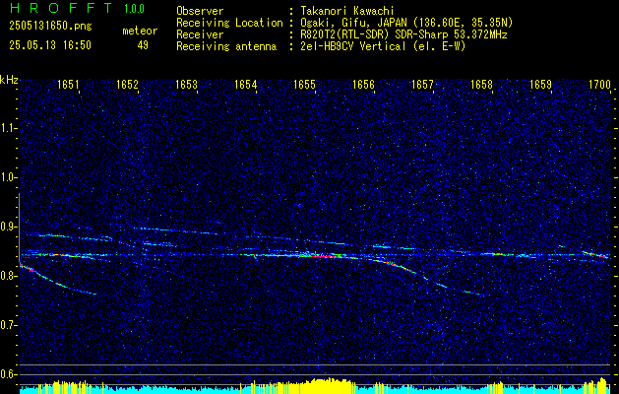Screen dimensions: 619x394
Task: Select the Ogaki, Gifu, JAPAN coordinates text
Action: point(406,23)
